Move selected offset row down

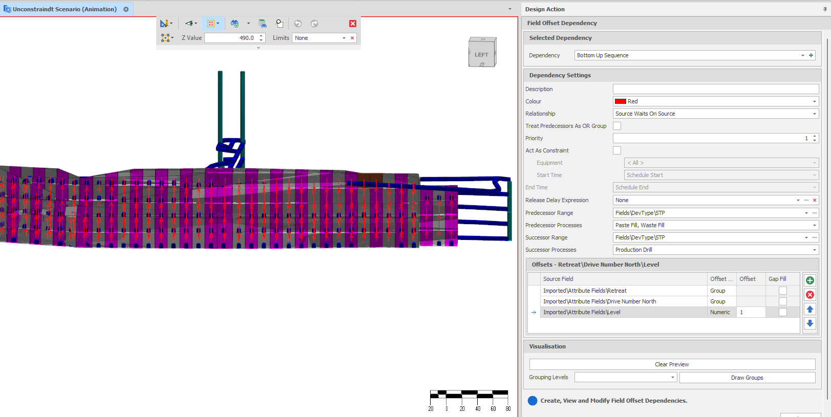[809, 323]
